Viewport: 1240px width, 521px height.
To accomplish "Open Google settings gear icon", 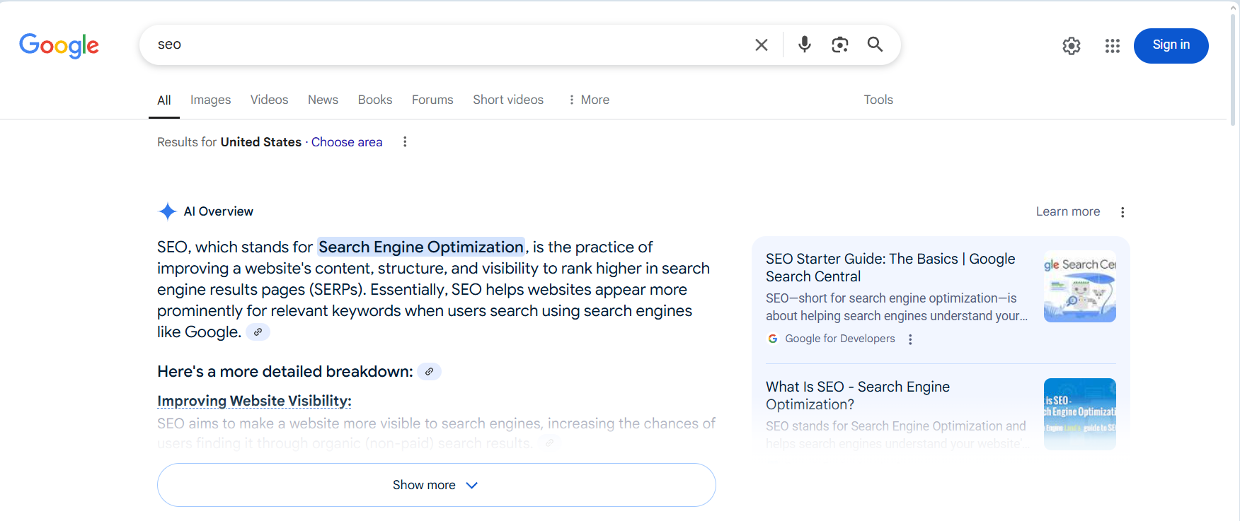I will click(1072, 46).
